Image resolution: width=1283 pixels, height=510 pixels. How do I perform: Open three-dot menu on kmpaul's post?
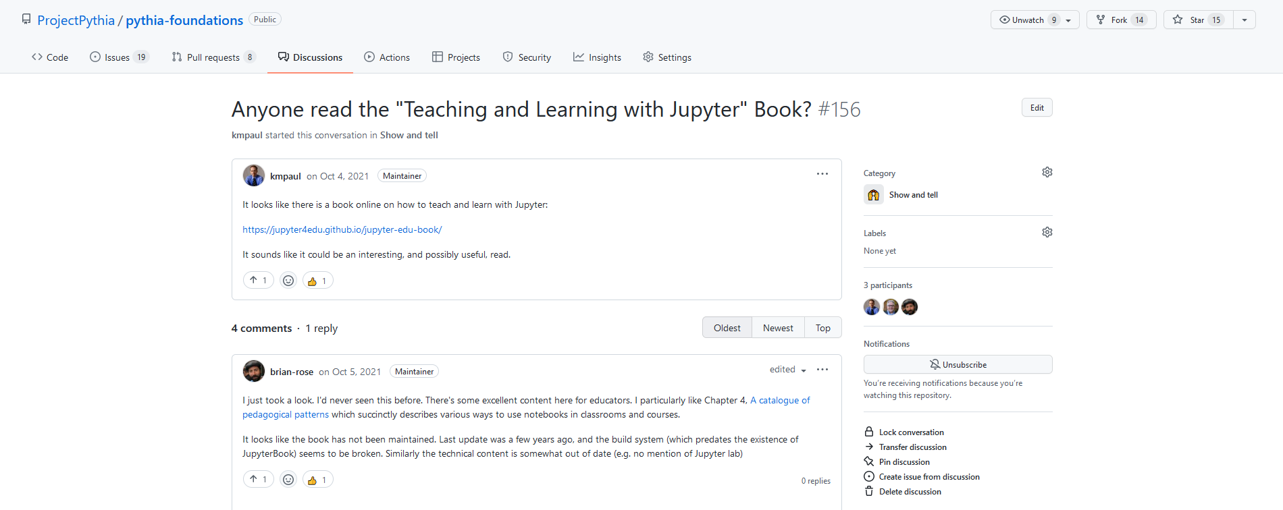click(822, 174)
